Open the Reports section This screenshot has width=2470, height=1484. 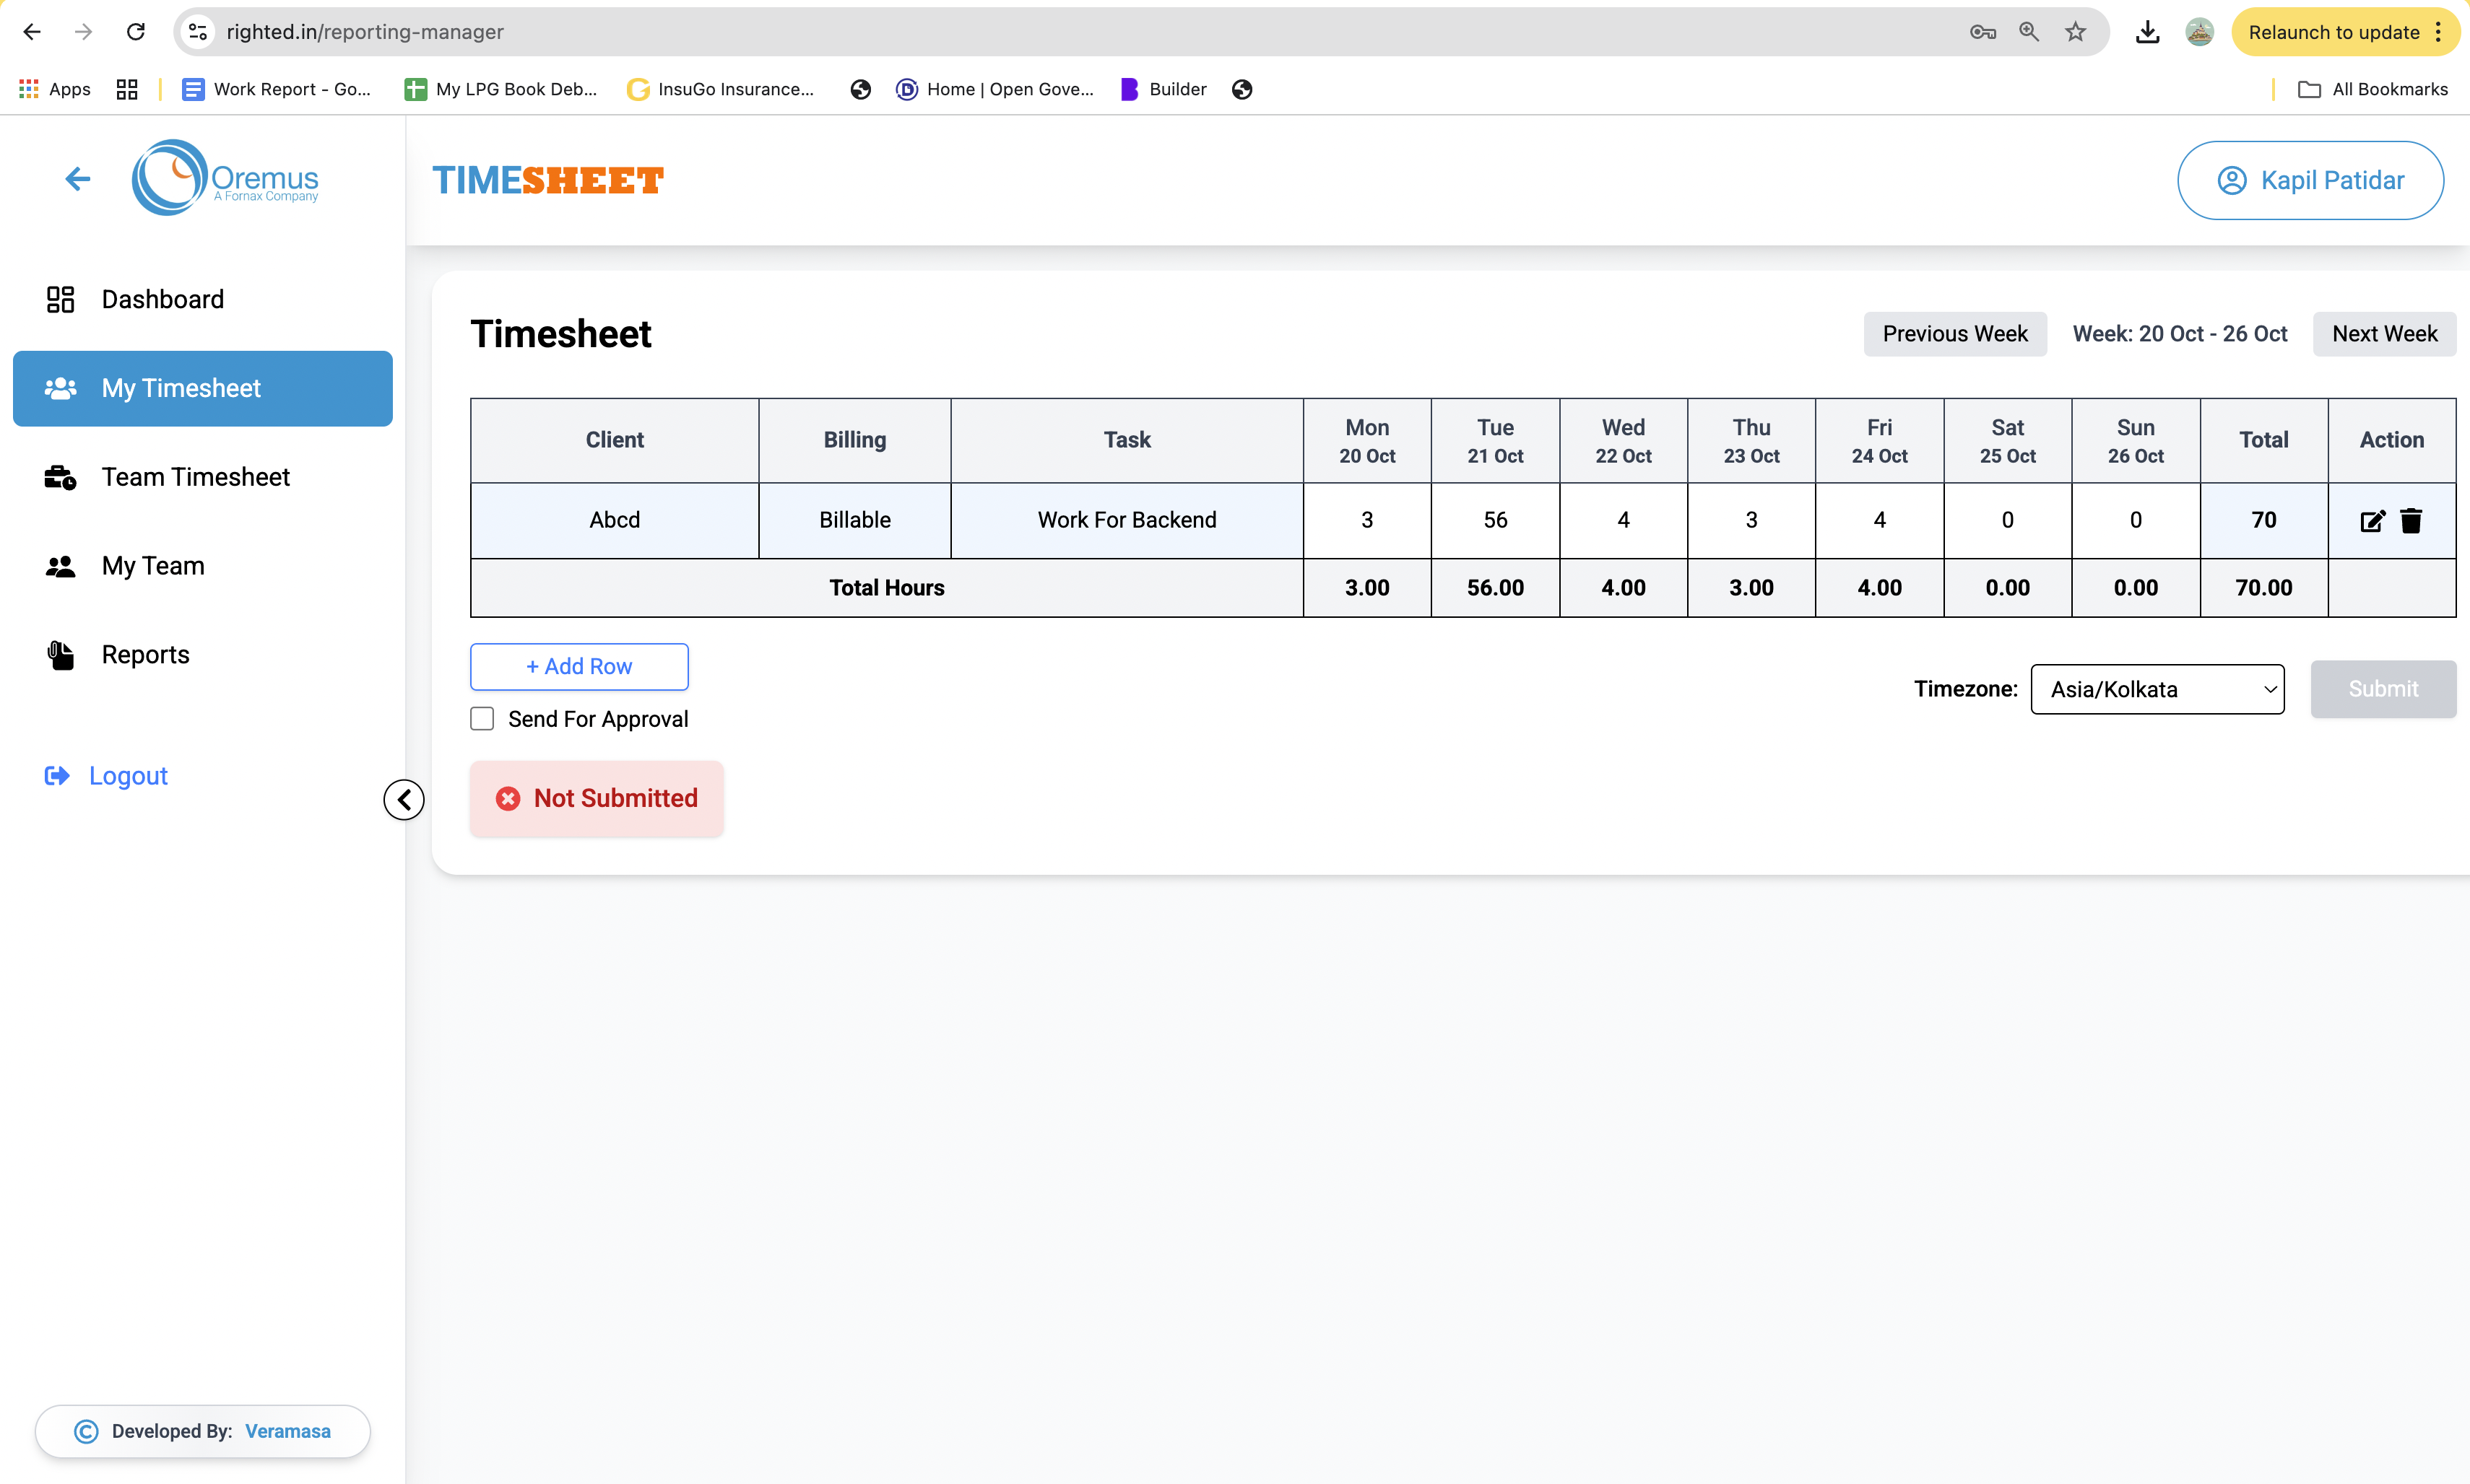point(145,655)
